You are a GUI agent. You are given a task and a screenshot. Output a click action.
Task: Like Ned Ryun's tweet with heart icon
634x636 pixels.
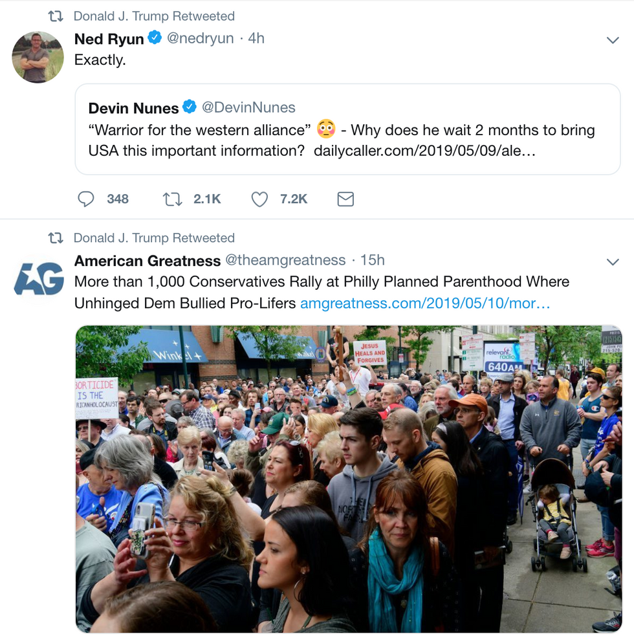(259, 199)
